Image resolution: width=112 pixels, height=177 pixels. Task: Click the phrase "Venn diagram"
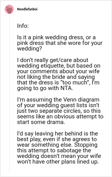tap(81, 100)
